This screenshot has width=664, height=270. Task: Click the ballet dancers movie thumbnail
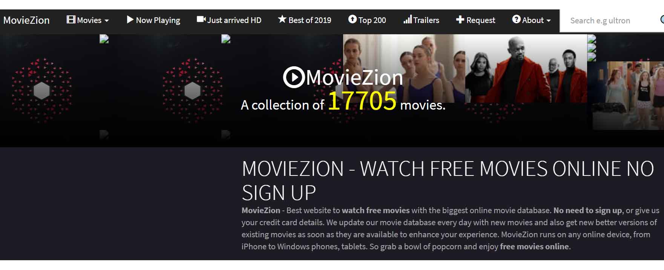[x=404, y=69]
